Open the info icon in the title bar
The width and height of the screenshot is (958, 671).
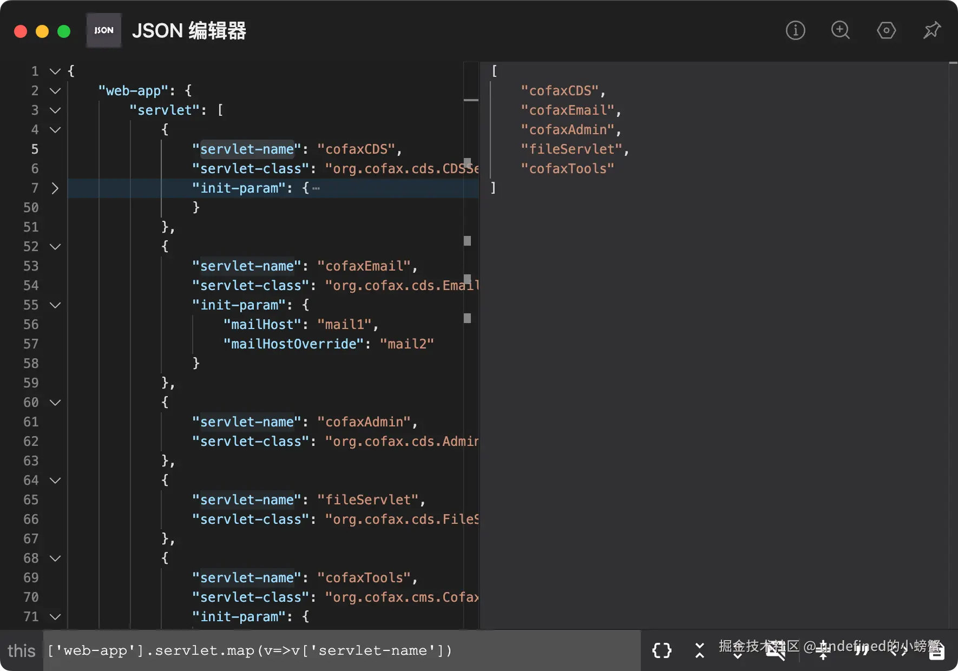795,30
